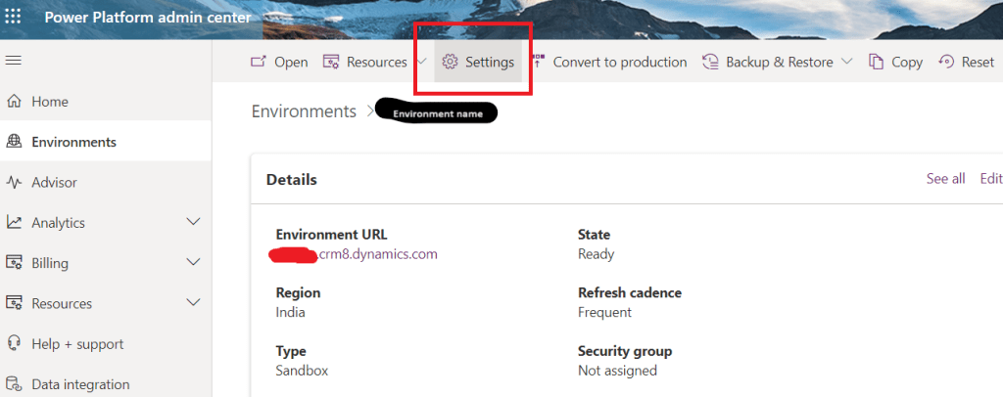Click Convert to production
The height and width of the screenshot is (397, 1003).
coord(609,63)
